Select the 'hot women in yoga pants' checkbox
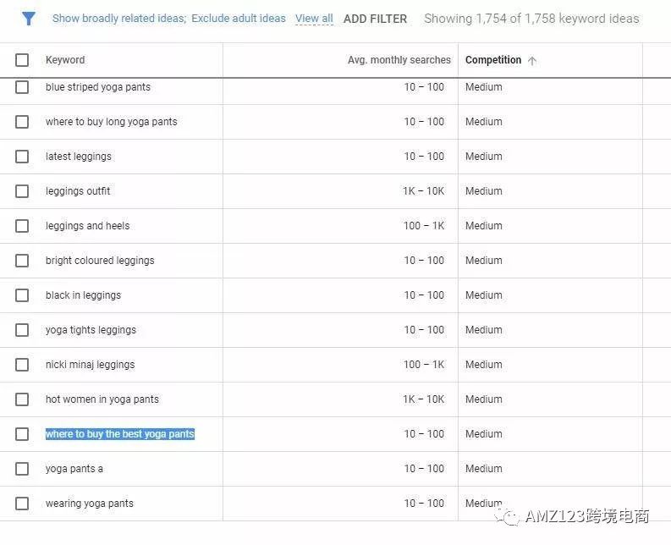 [22, 399]
